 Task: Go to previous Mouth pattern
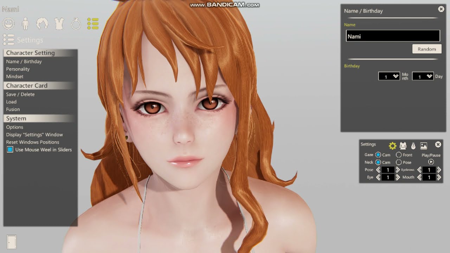419,177
